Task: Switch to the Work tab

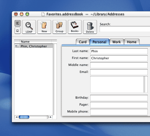Action: (x=117, y=42)
